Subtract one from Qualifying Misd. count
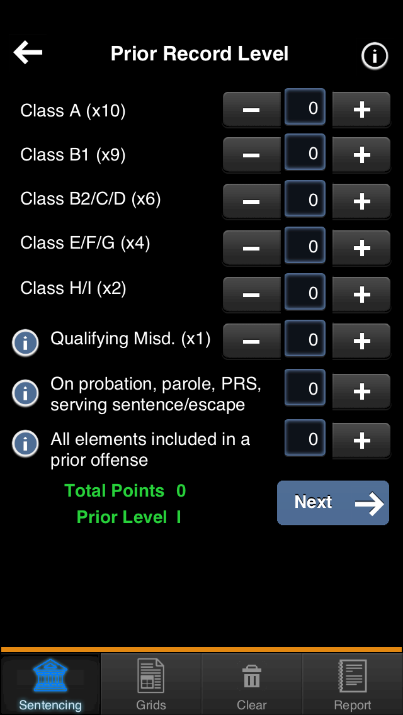The width and height of the screenshot is (403, 715). tap(251, 341)
